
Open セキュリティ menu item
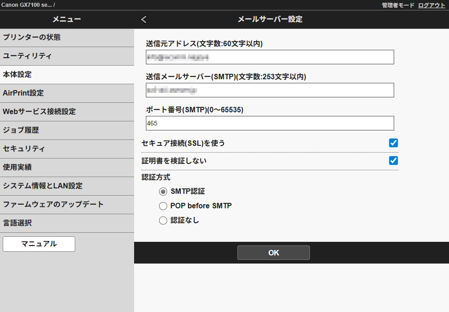pyautogui.click(x=67, y=149)
